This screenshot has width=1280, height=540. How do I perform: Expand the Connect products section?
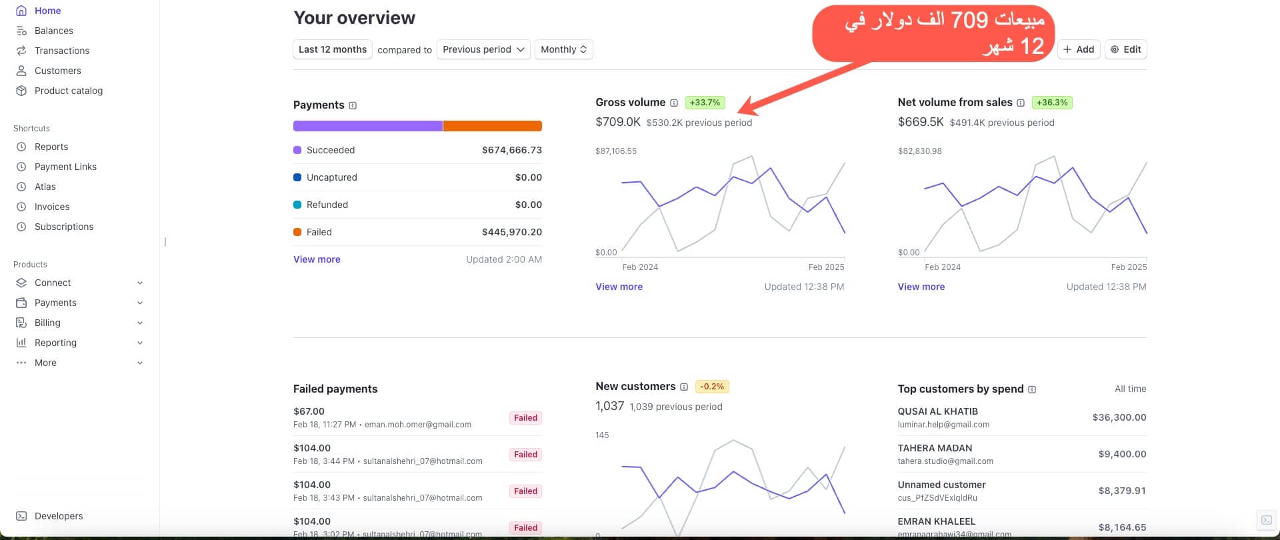click(140, 283)
